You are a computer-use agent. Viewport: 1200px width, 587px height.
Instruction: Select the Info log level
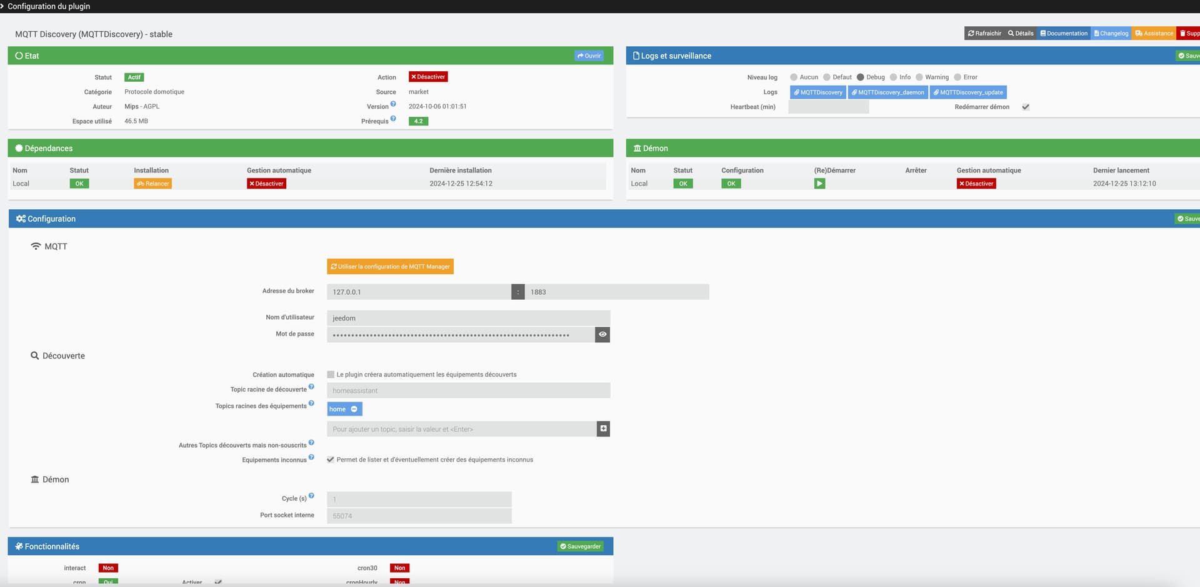[x=894, y=77]
